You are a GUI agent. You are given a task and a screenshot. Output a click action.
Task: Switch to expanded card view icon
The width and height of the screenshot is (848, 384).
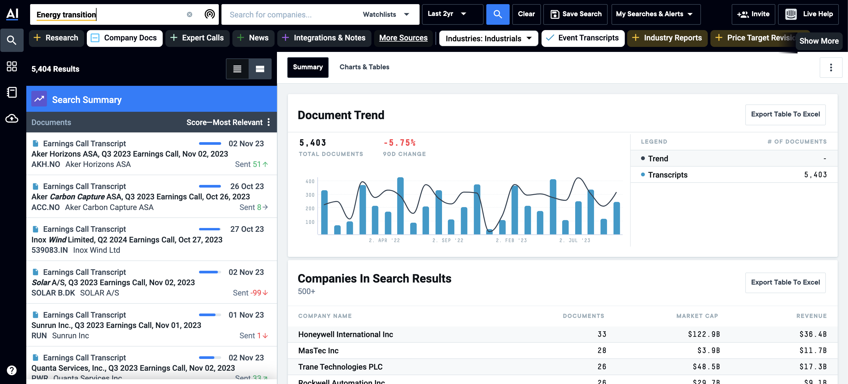260,69
